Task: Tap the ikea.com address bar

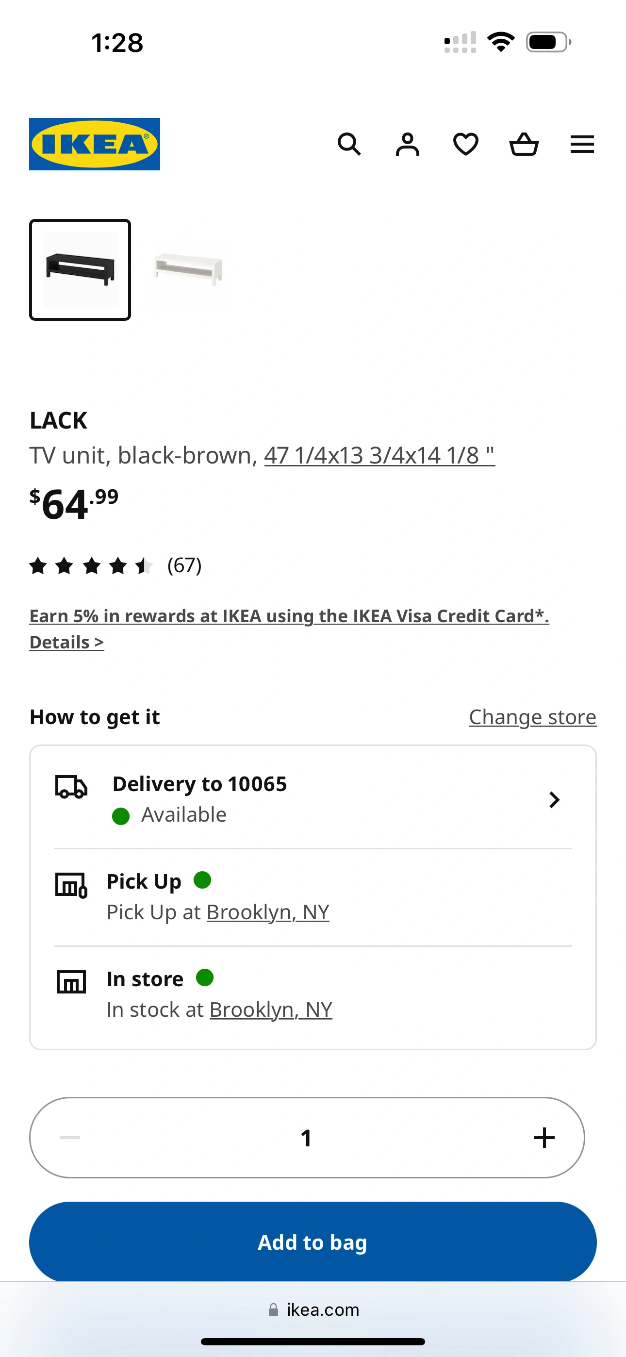Action: (313, 1309)
